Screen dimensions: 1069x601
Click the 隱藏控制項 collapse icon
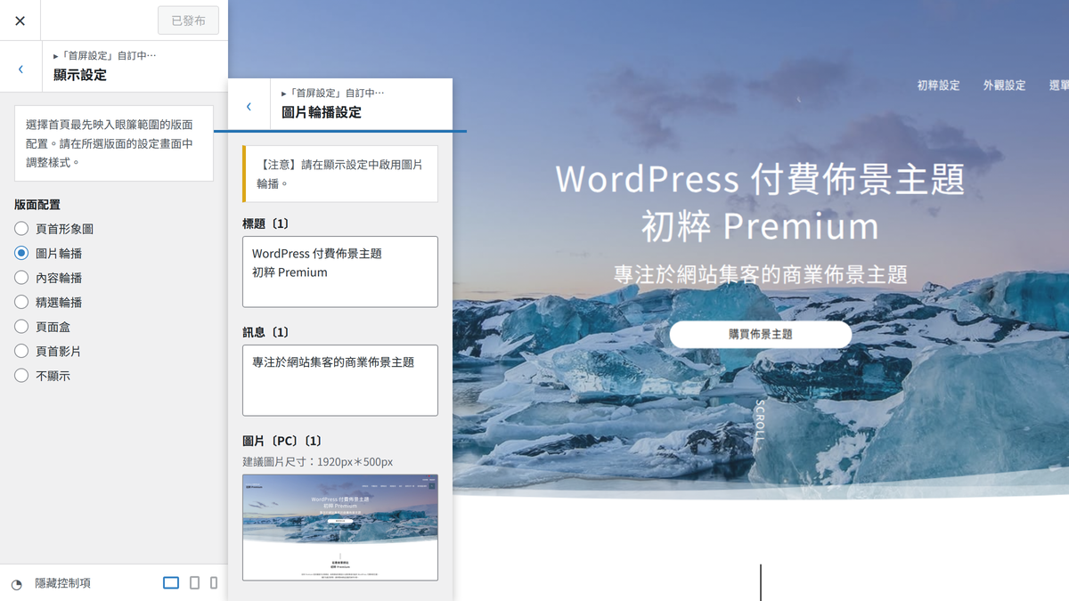[17, 584]
